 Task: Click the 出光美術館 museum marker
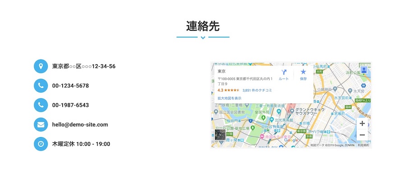(272, 120)
